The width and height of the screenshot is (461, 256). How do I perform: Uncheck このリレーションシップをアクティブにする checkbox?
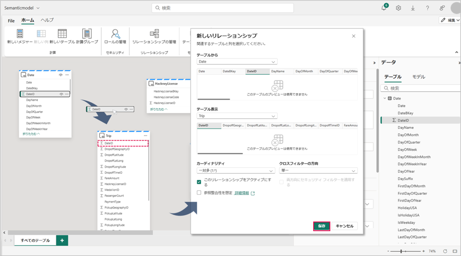click(x=199, y=182)
